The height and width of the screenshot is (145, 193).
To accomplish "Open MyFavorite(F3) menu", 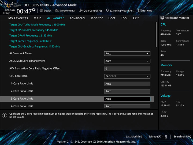I will [65, 10].
